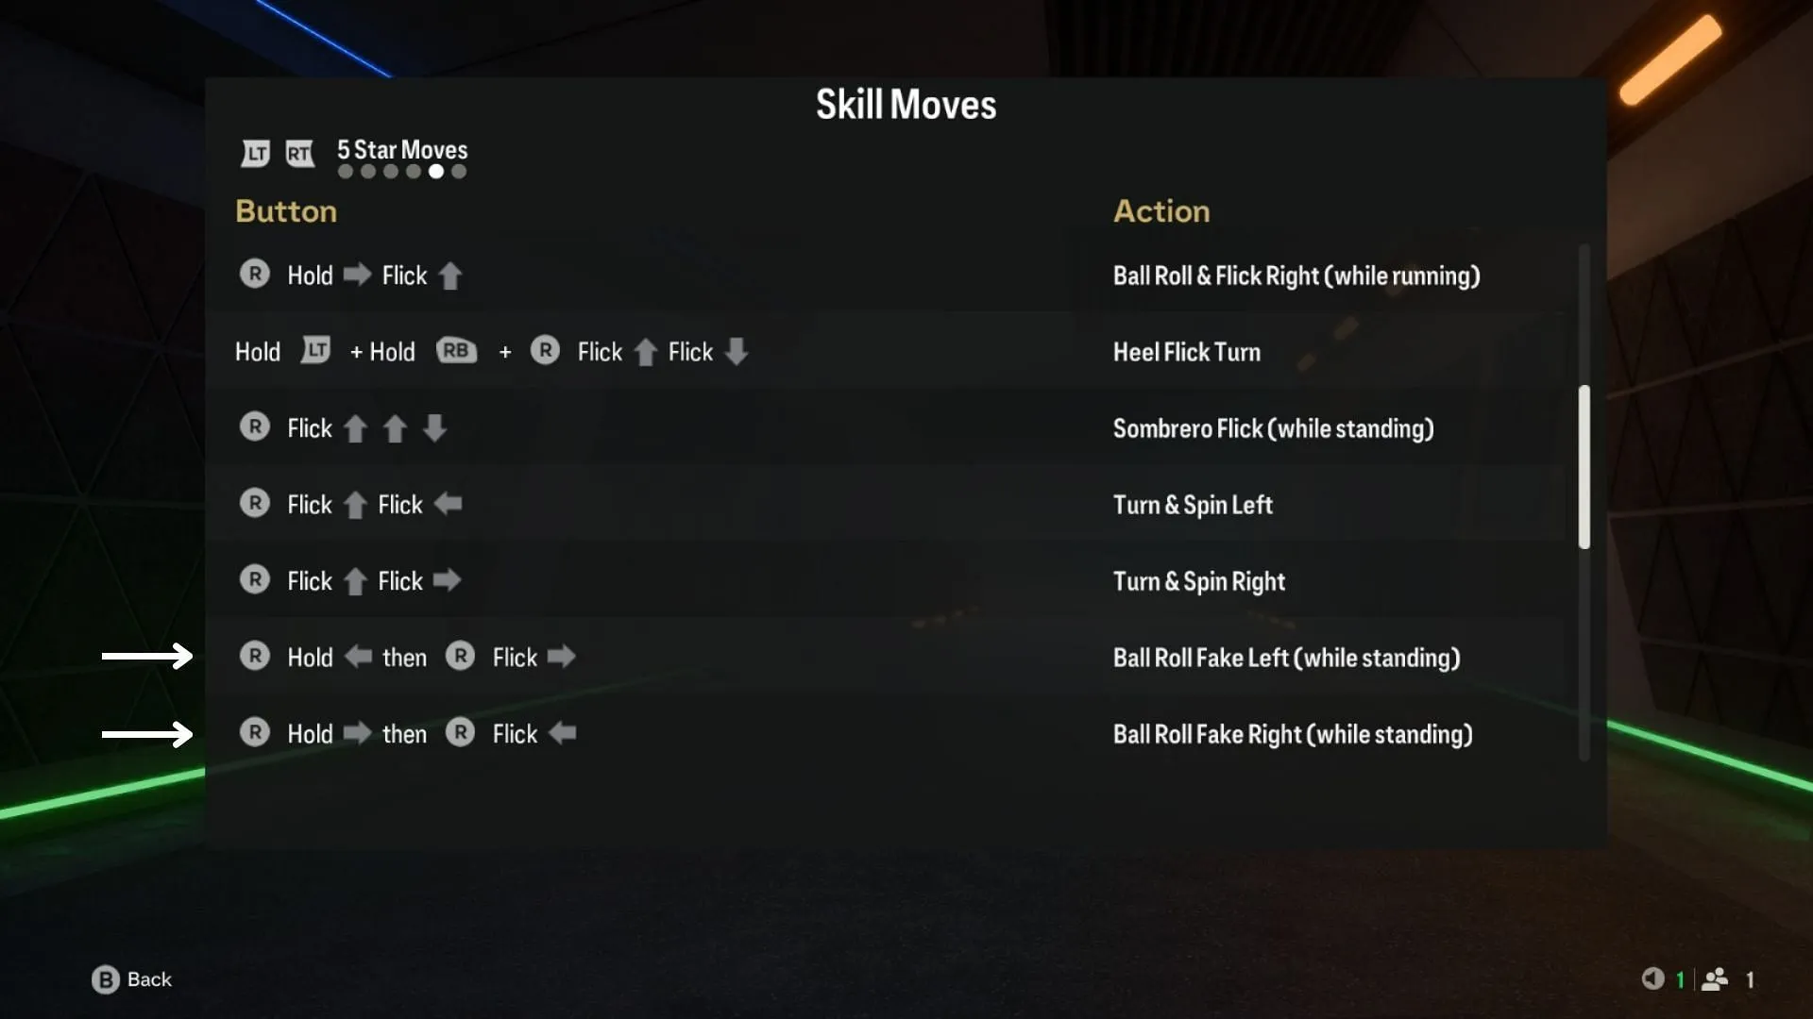Expand skill moves to previous page with LT
The width and height of the screenshot is (1813, 1019).
pyautogui.click(x=254, y=151)
